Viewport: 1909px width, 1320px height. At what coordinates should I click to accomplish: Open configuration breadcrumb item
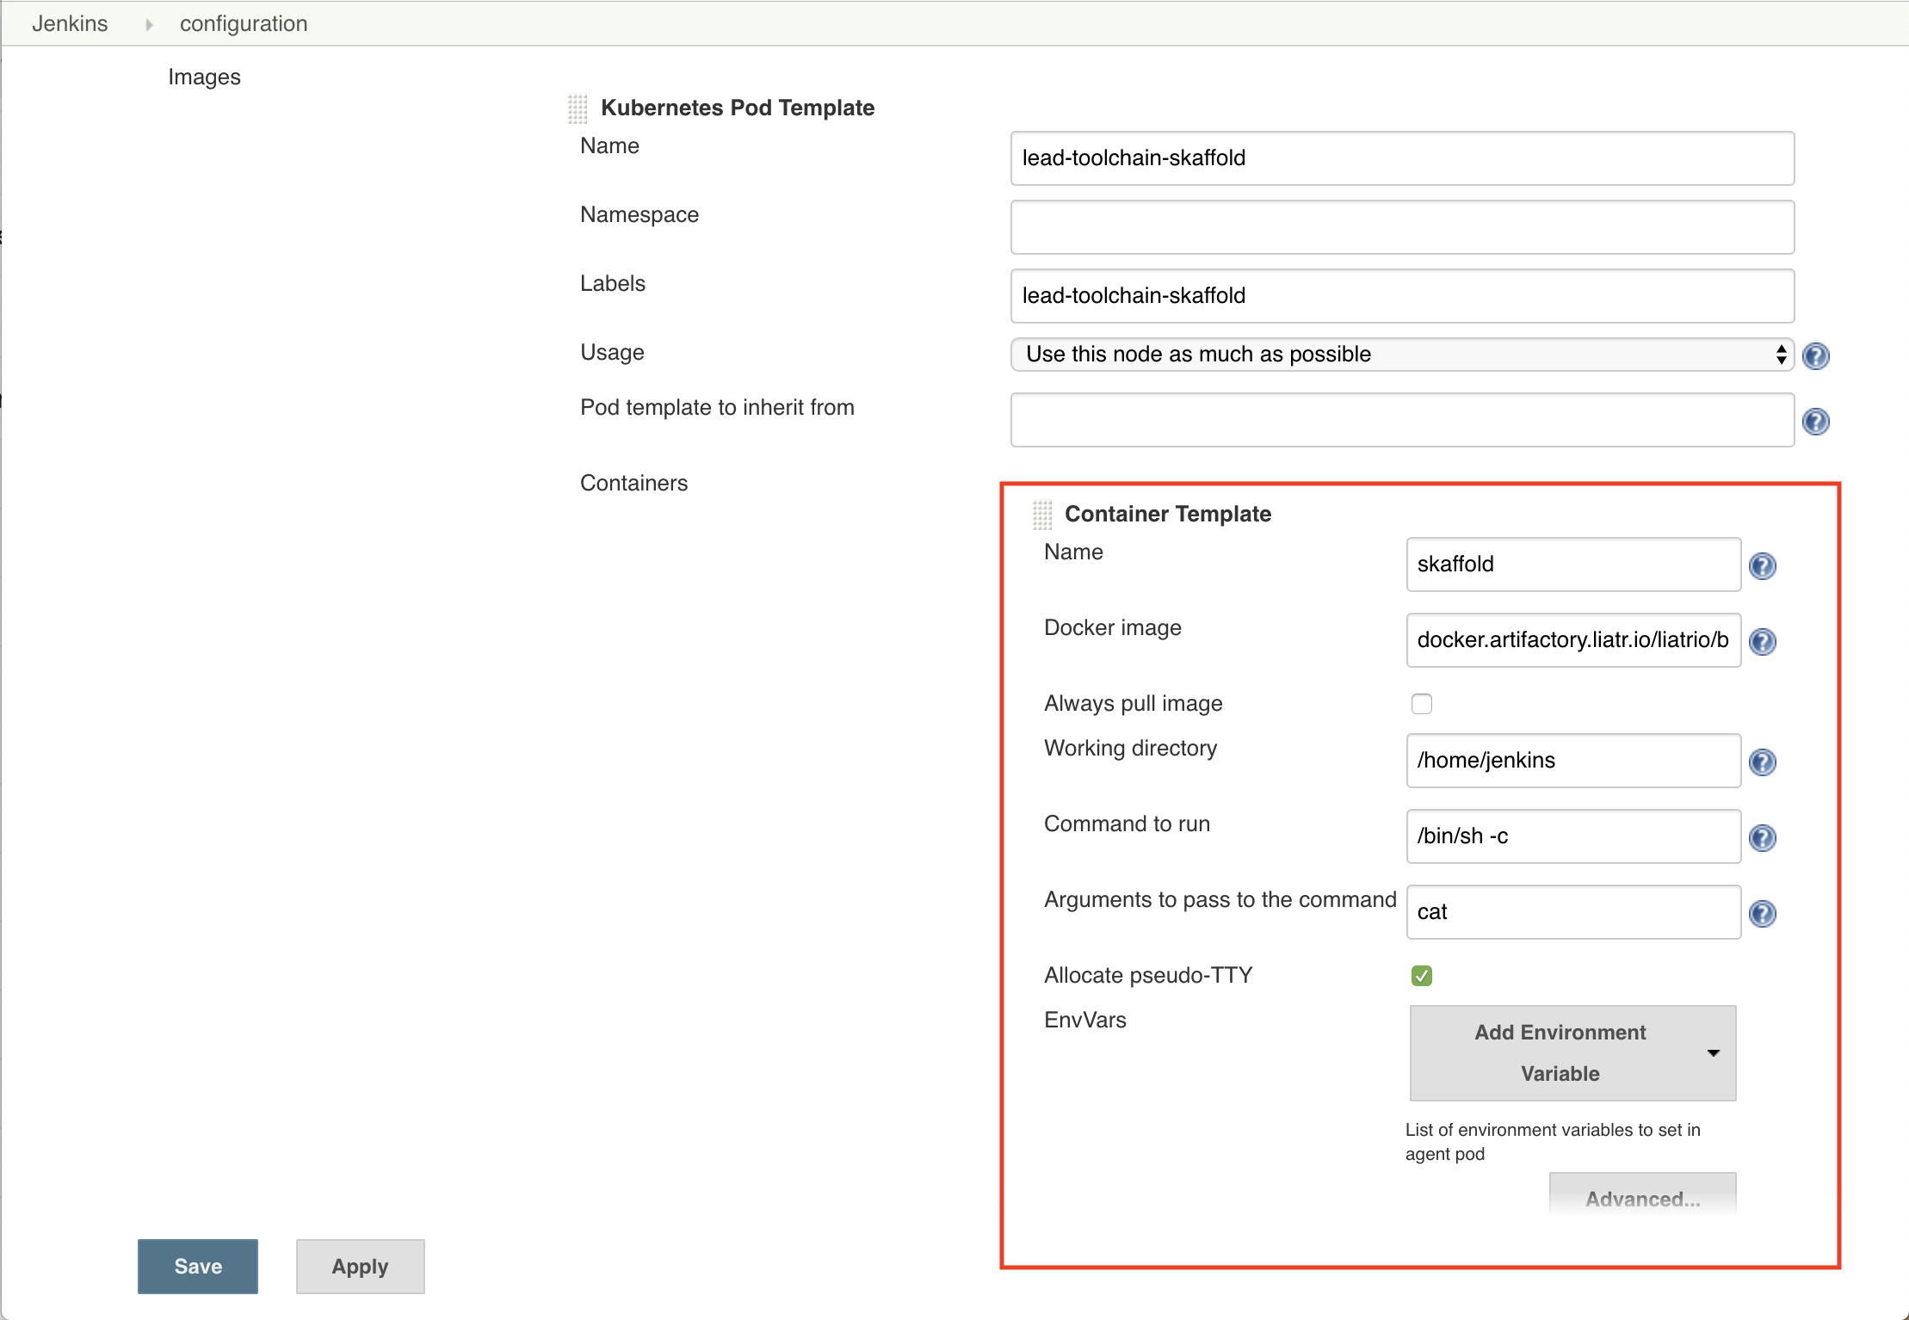(244, 23)
